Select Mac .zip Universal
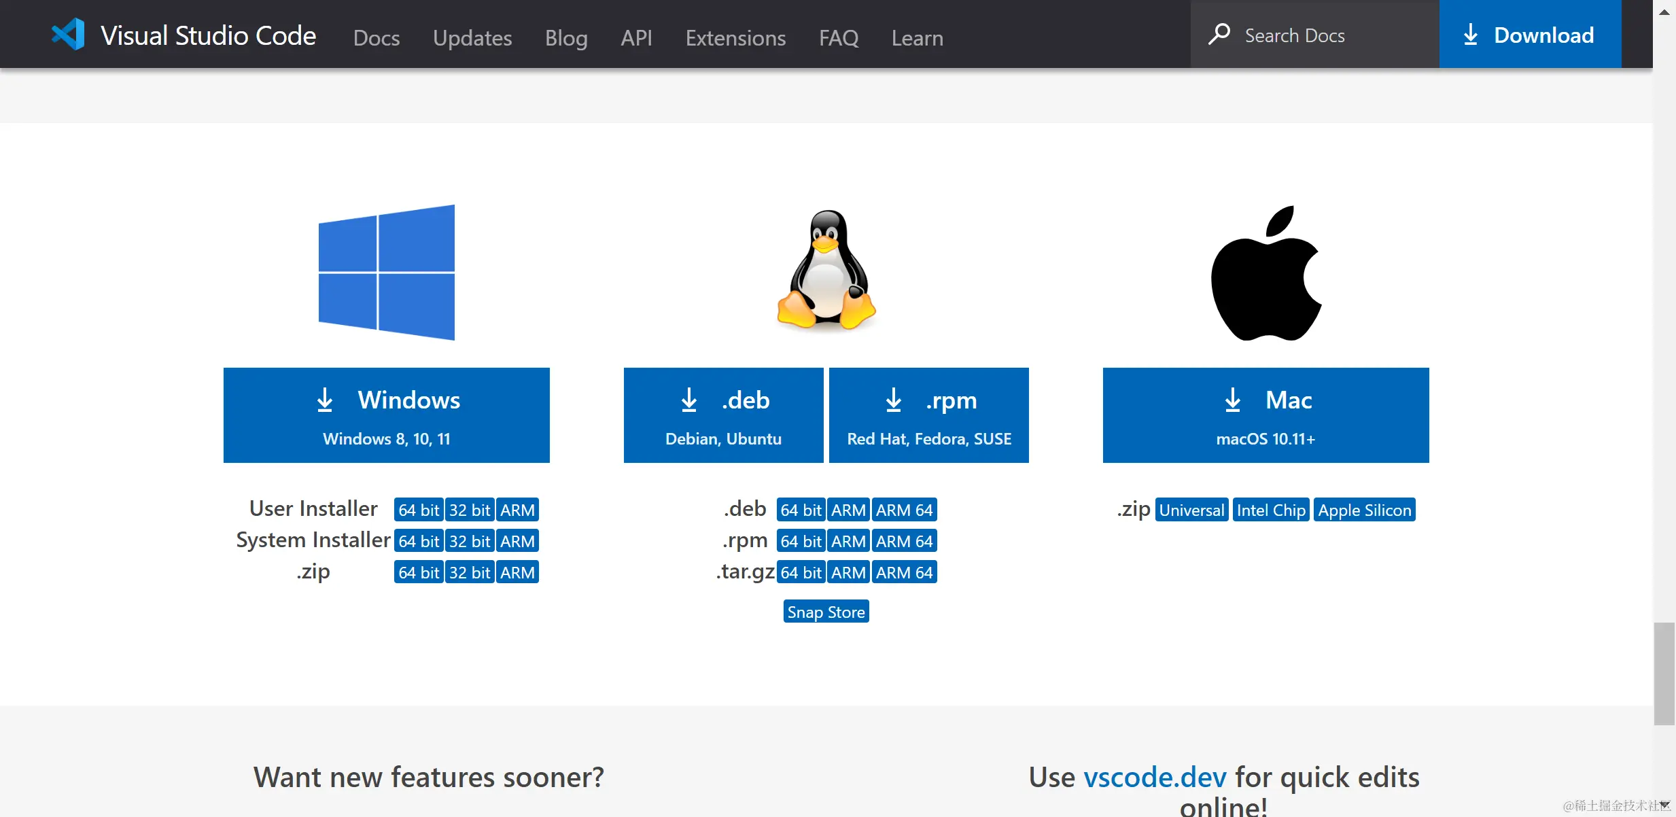Screen dimensions: 1676x817 (x=1191, y=510)
